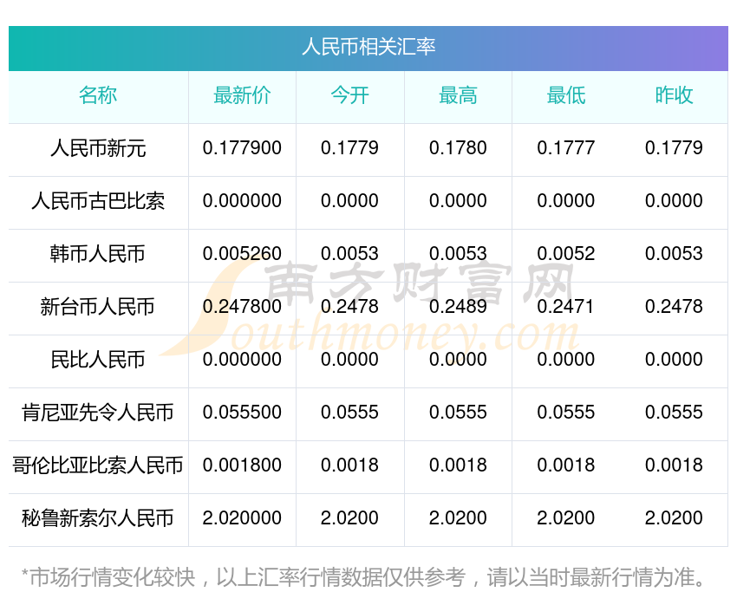The width and height of the screenshot is (737, 605).
Task: Click the 今开 column header
Action: tap(349, 95)
